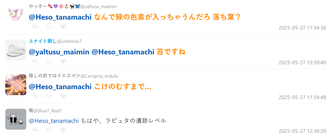Image resolution: width=329 pixels, height=137 pixels.
Task: Like the Blue7_Red7 tweet
Action: pyautogui.click(x=63, y=130)
